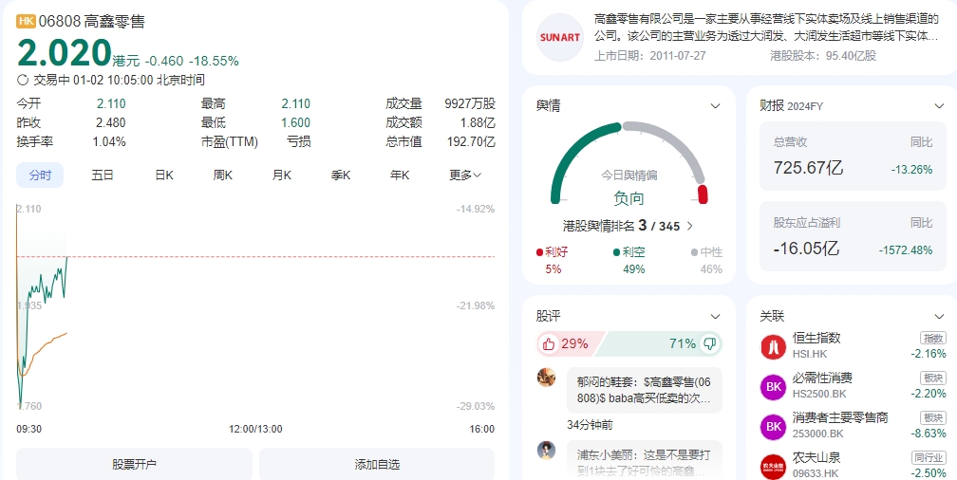957x480 pixels.
Task: Click the -18.55% change percentage
Action: 214,61
